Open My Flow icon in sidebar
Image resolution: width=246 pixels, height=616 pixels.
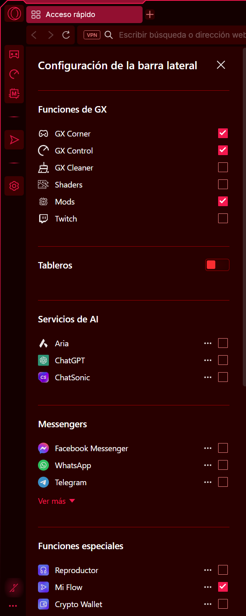[14, 140]
